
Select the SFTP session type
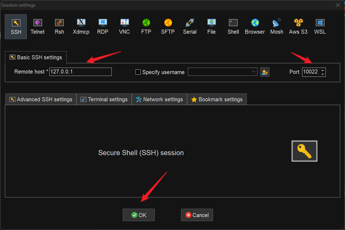(168, 27)
